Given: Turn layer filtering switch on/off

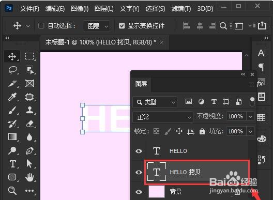Looking at the screenshot, I should pyautogui.click(x=252, y=101).
